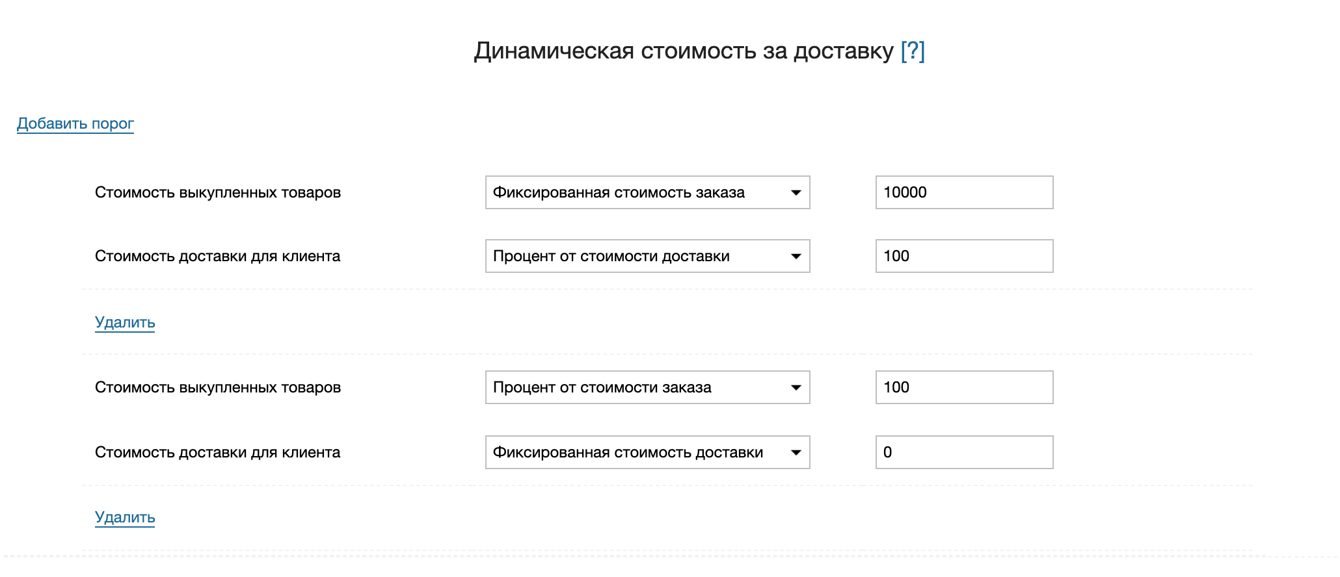Click the arrow on Процент от стоимости доставки

click(x=797, y=256)
